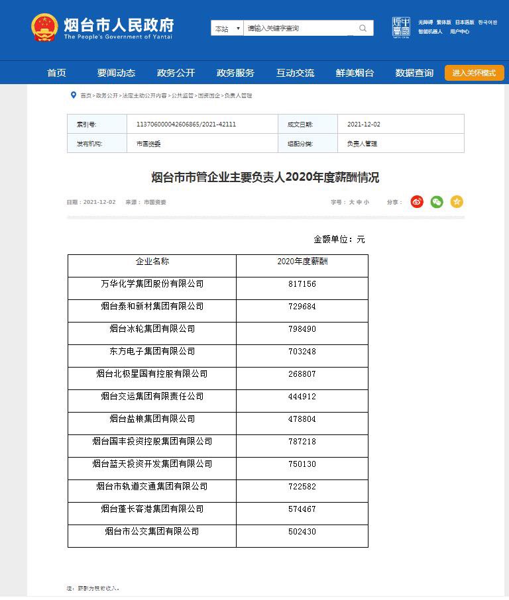Click the salary value 268807
Image resolution: width=509 pixels, height=600 pixels.
(x=302, y=374)
